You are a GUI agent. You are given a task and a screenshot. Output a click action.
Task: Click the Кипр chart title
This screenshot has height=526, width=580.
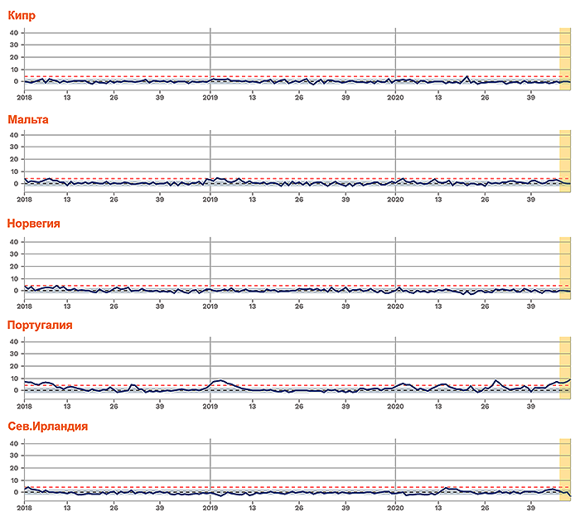(22, 16)
